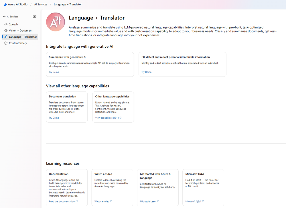Open View capabilities (10+) link
The height and width of the screenshot is (208, 286).
tap(107, 118)
